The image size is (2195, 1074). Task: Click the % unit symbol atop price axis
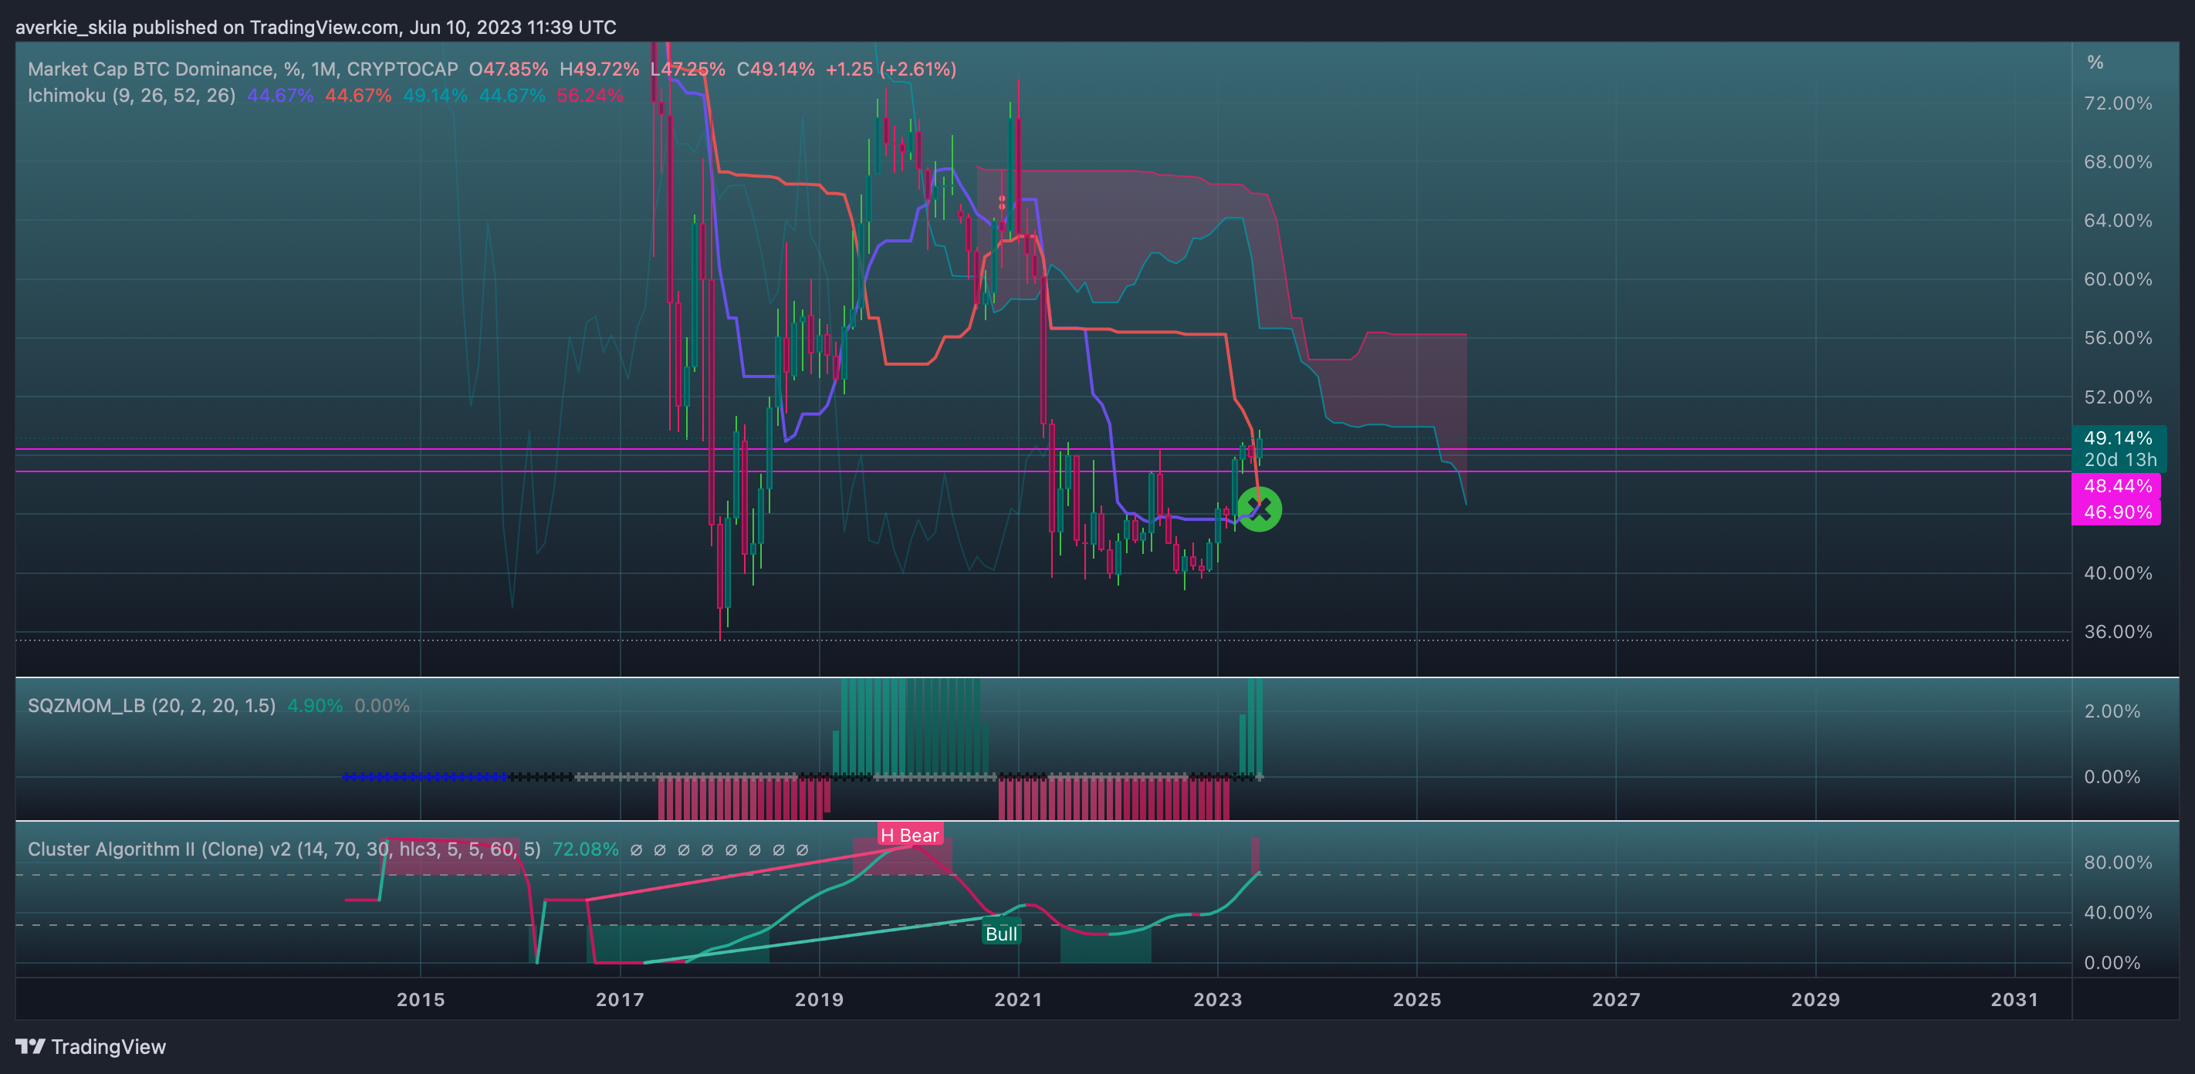[2095, 62]
